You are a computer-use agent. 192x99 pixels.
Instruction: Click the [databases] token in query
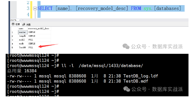tap(167, 8)
